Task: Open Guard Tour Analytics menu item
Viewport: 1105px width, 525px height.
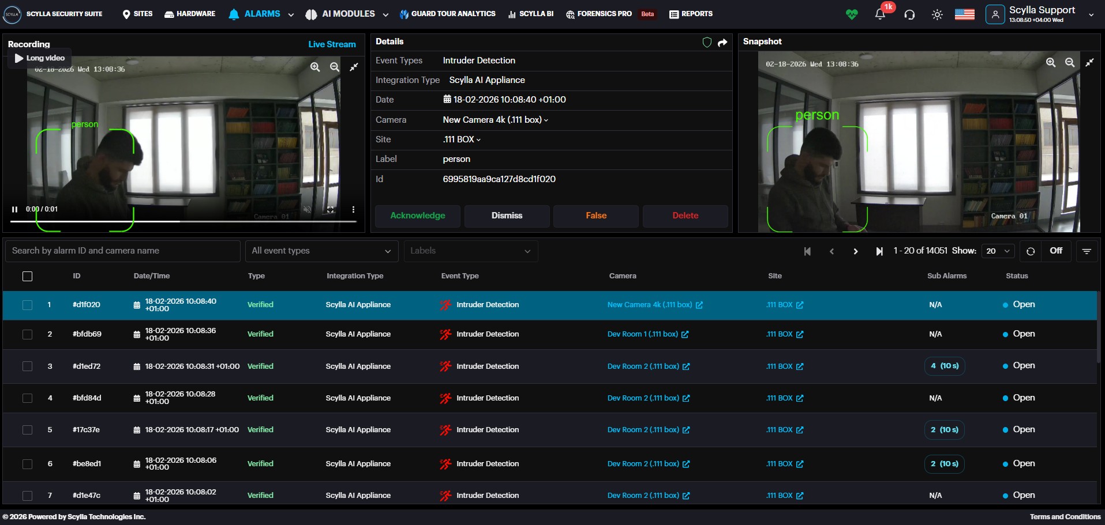Action: (x=447, y=14)
